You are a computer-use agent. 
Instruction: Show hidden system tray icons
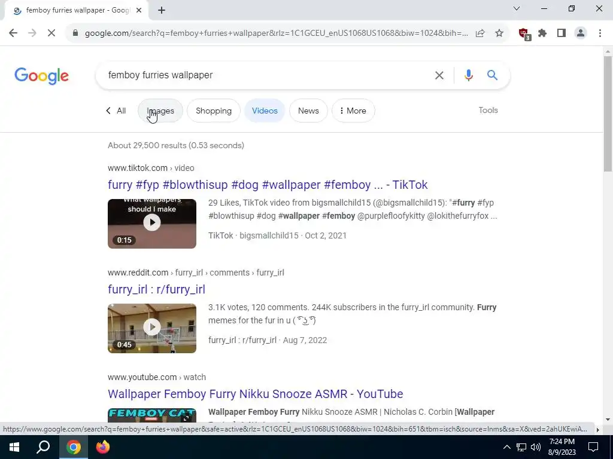pyautogui.click(x=506, y=447)
